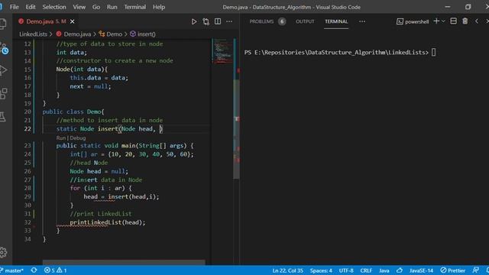Select JavaSE-14 runtime in status bar

pos(421,270)
